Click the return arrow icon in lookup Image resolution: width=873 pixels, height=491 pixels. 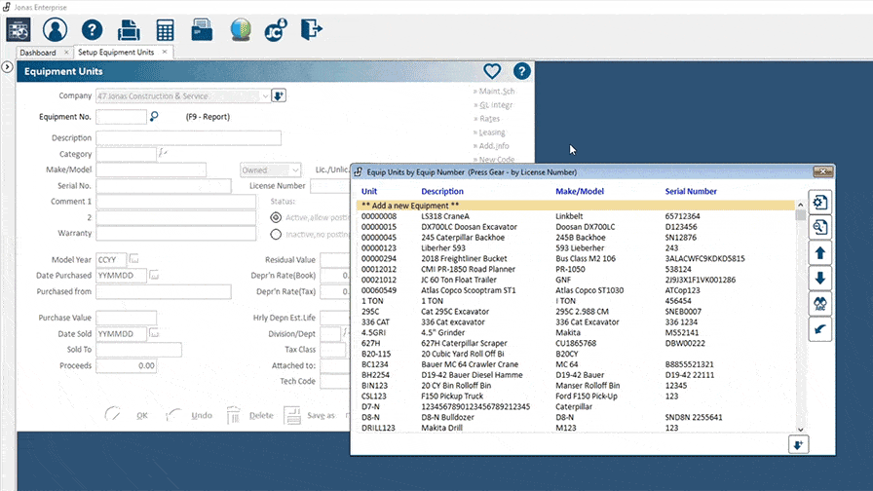click(819, 329)
